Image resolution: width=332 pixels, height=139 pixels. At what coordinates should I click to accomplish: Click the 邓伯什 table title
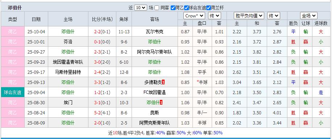point(15,8)
